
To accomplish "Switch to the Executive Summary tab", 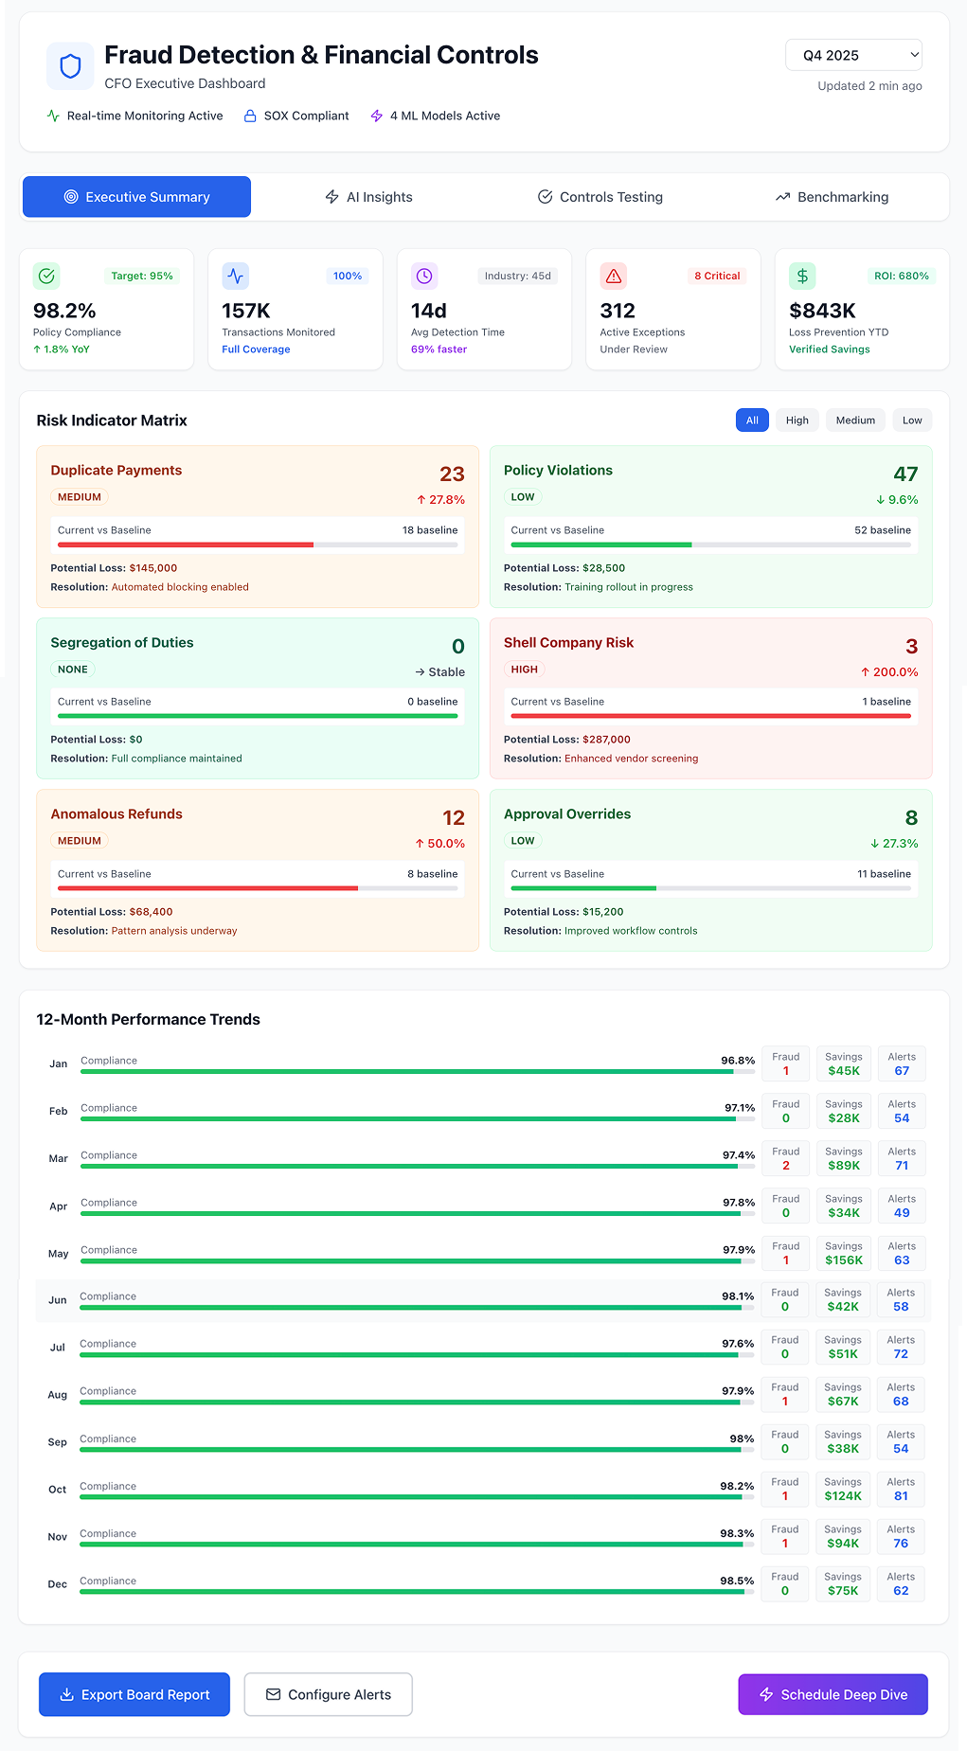I will pyautogui.click(x=136, y=197).
